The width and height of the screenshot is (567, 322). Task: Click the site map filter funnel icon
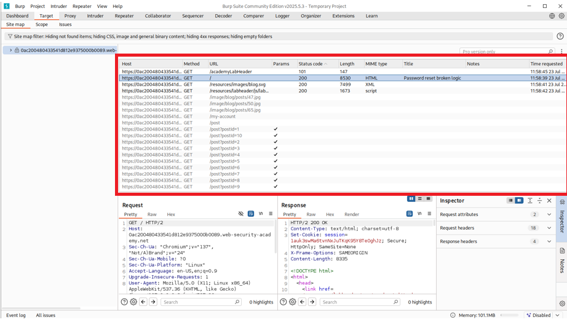pos(10,36)
